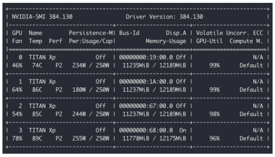The width and height of the screenshot is (275, 157).
Task: Click the 'Perf' header label
Action: (x=56, y=41)
